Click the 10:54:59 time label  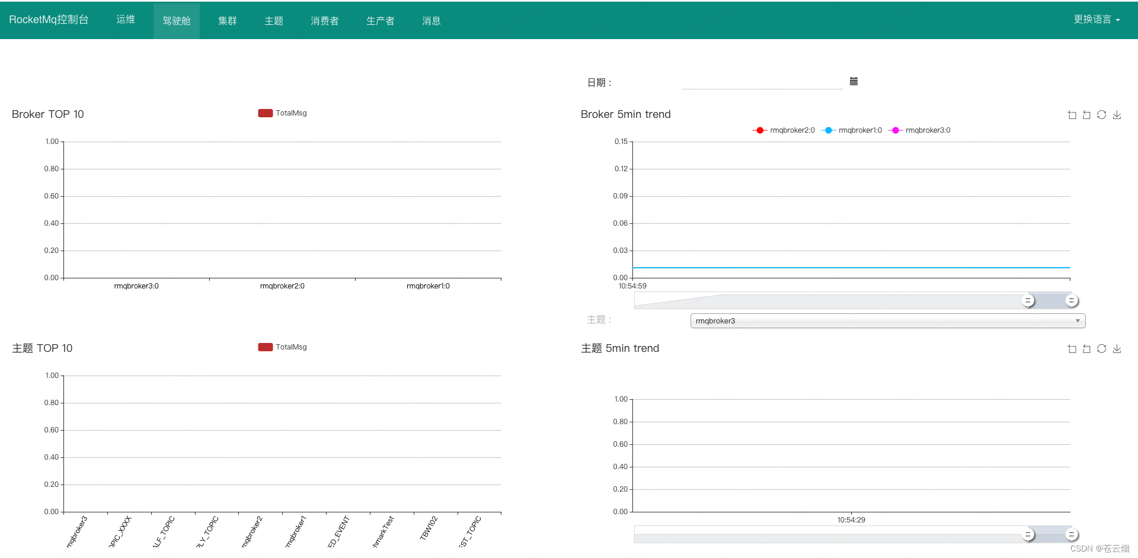(x=632, y=286)
